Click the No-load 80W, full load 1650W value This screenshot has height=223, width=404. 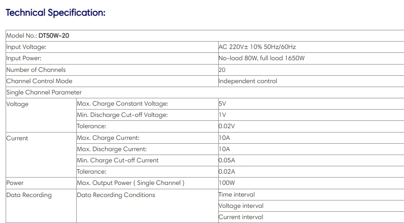tap(261, 58)
